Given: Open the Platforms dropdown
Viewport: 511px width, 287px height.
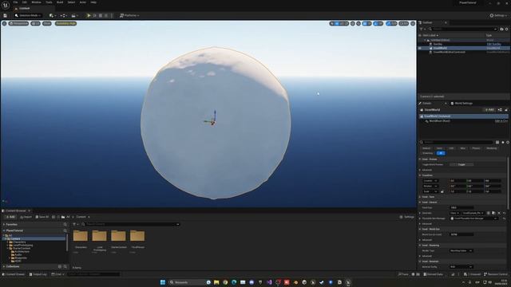Looking at the screenshot, I should (129, 15).
